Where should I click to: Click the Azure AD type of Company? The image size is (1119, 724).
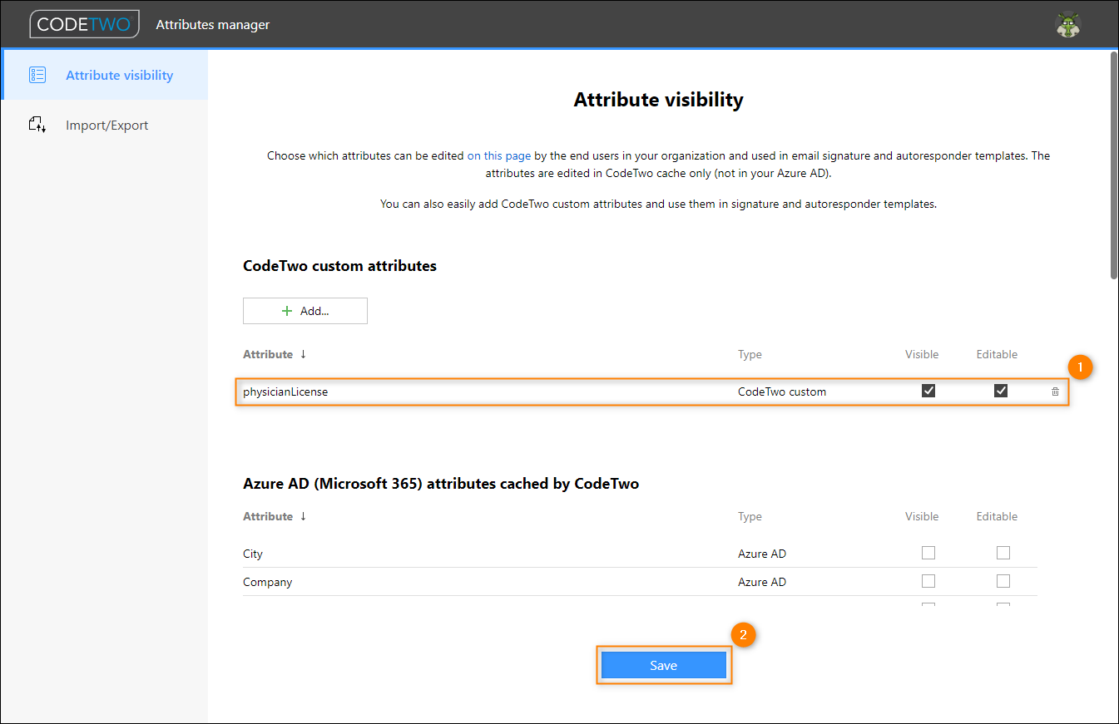click(x=762, y=582)
